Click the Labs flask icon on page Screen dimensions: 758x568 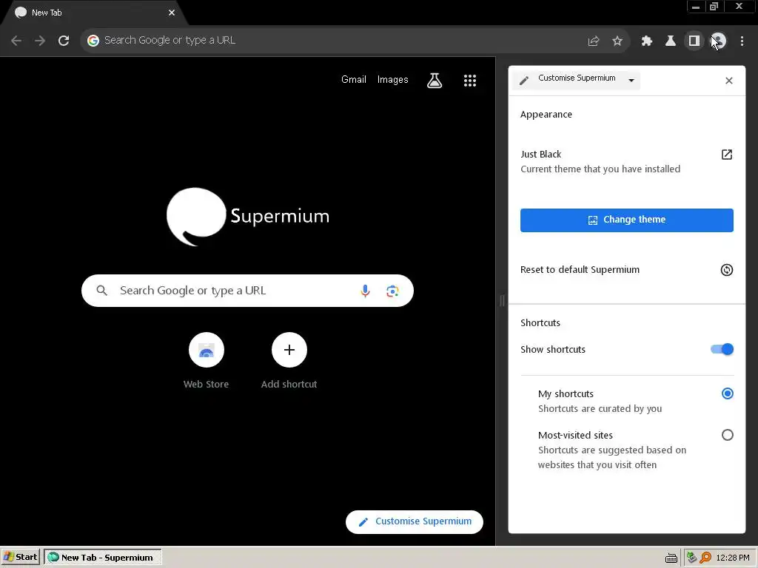pos(435,80)
